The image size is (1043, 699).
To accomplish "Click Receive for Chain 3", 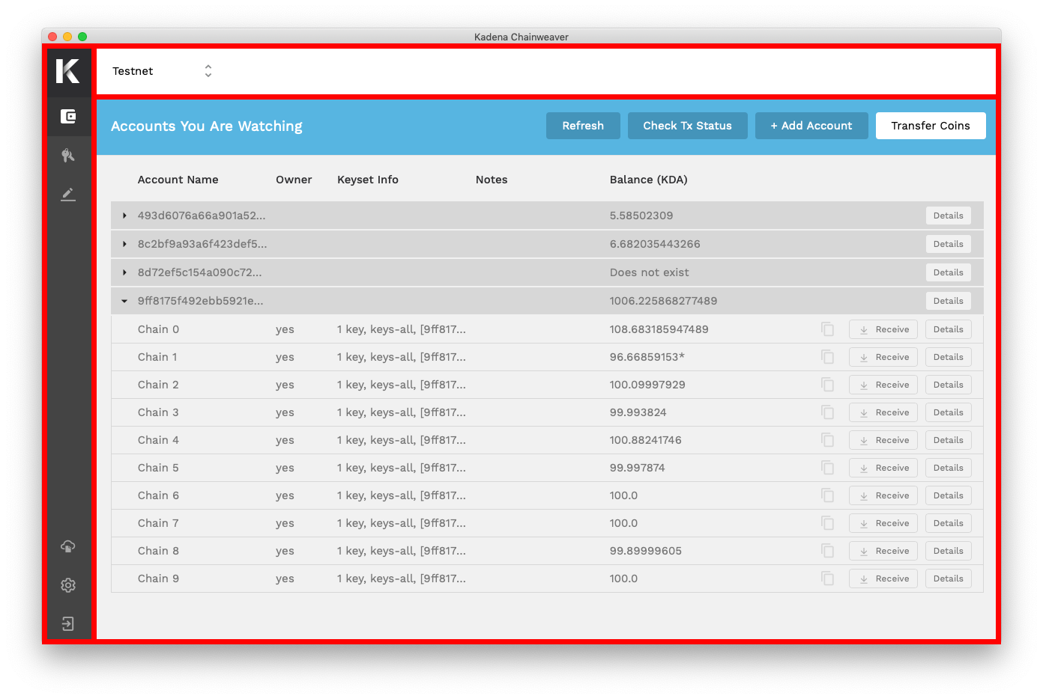I will pyautogui.click(x=883, y=412).
